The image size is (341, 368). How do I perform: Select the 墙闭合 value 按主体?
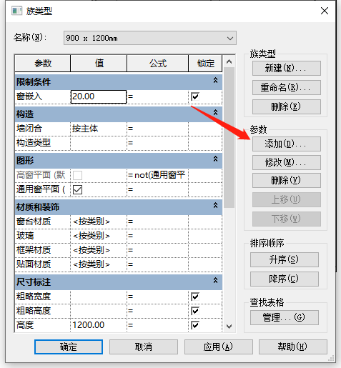pos(99,129)
